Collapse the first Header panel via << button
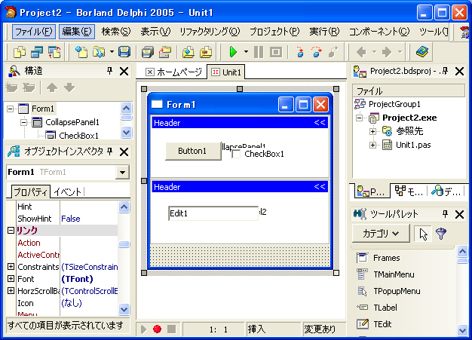 click(320, 122)
